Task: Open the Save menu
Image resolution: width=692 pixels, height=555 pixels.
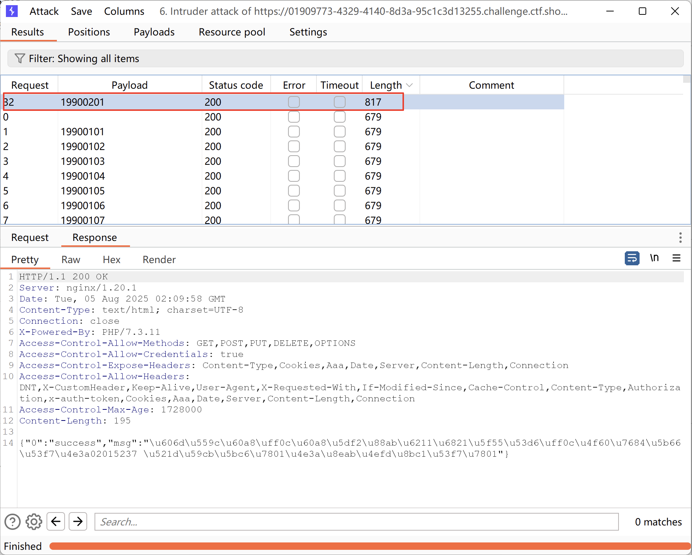Action: tap(82, 11)
